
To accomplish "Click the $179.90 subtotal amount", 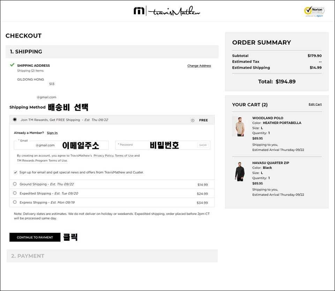I will tap(314, 56).
